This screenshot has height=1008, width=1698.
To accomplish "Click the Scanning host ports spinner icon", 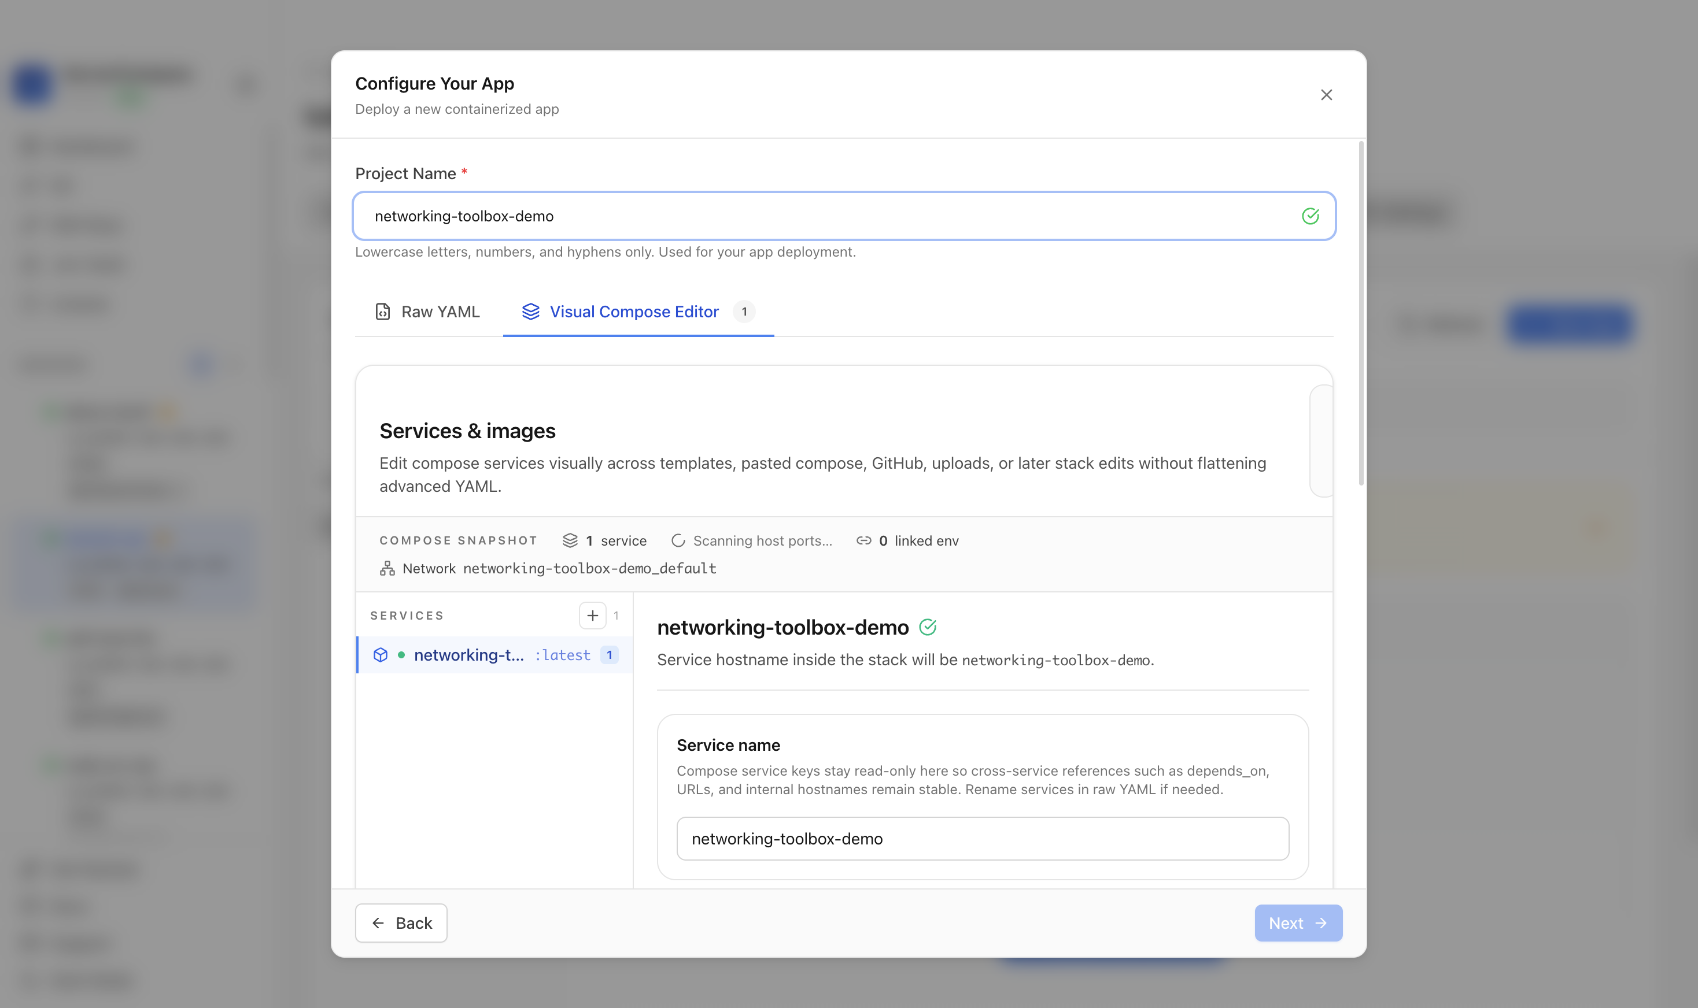I will click(677, 540).
